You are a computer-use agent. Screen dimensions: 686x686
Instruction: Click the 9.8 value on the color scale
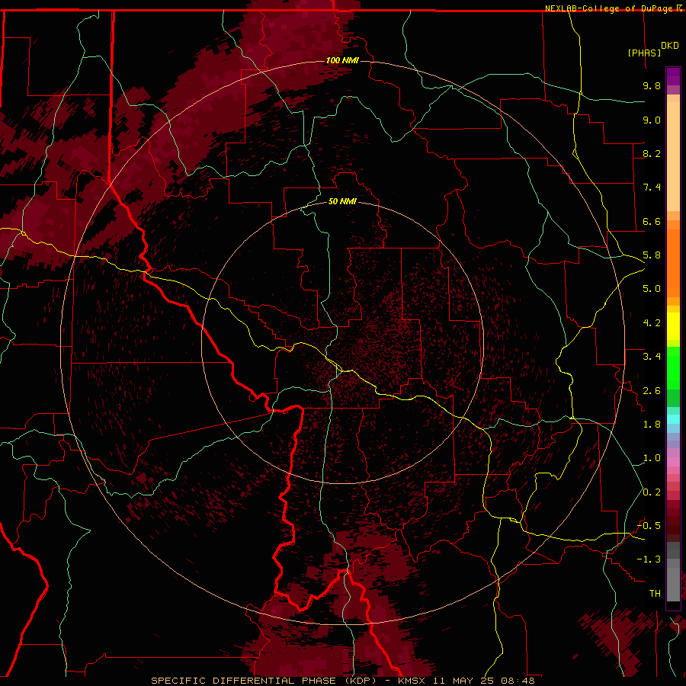(x=652, y=85)
